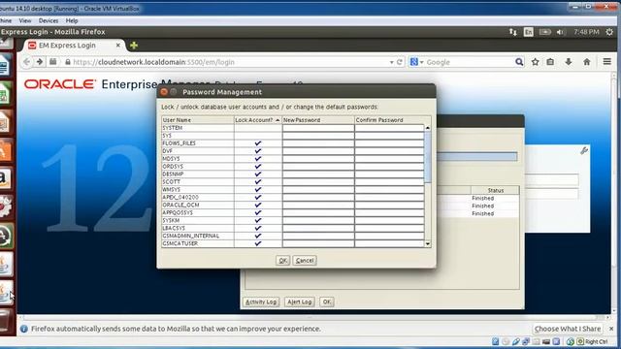Screen dimensions: 621x349
Task: Click the search magnifier icon
Action: point(519,62)
